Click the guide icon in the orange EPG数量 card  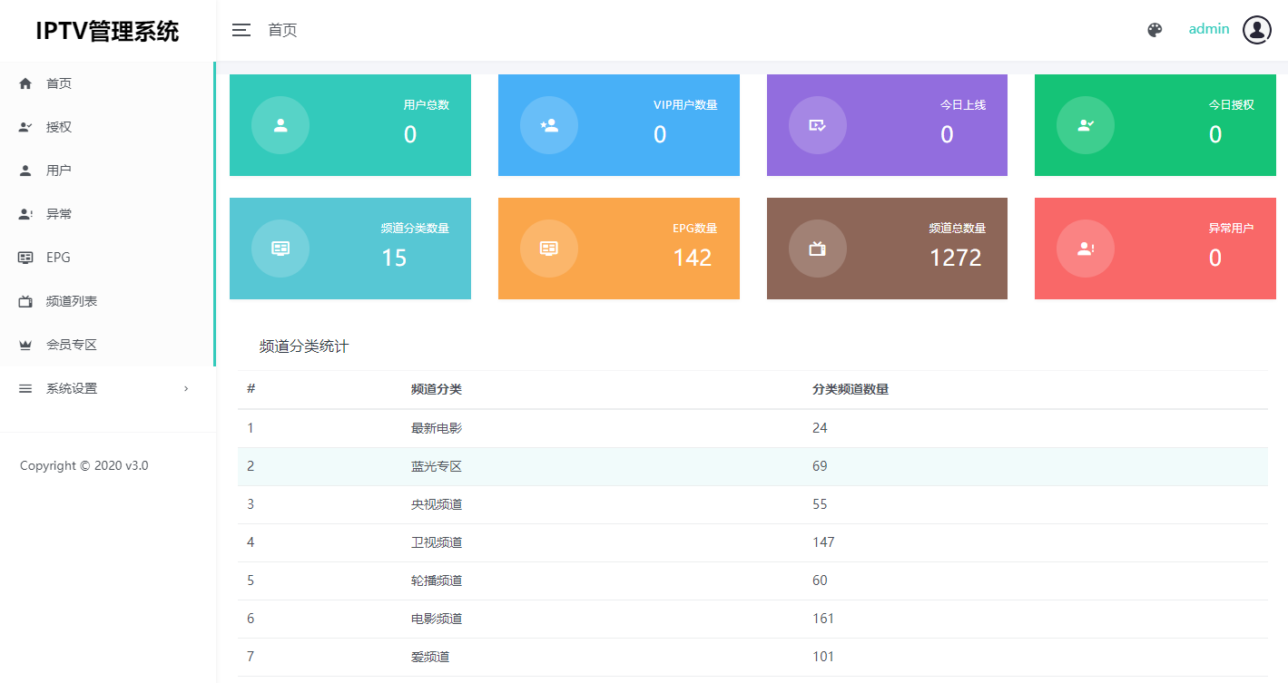pyautogui.click(x=549, y=249)
